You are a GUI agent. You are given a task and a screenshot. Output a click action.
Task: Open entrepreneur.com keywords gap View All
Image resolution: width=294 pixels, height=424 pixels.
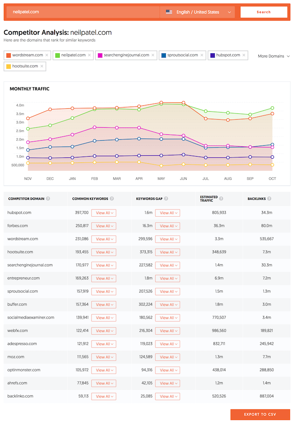coord(168,278)
